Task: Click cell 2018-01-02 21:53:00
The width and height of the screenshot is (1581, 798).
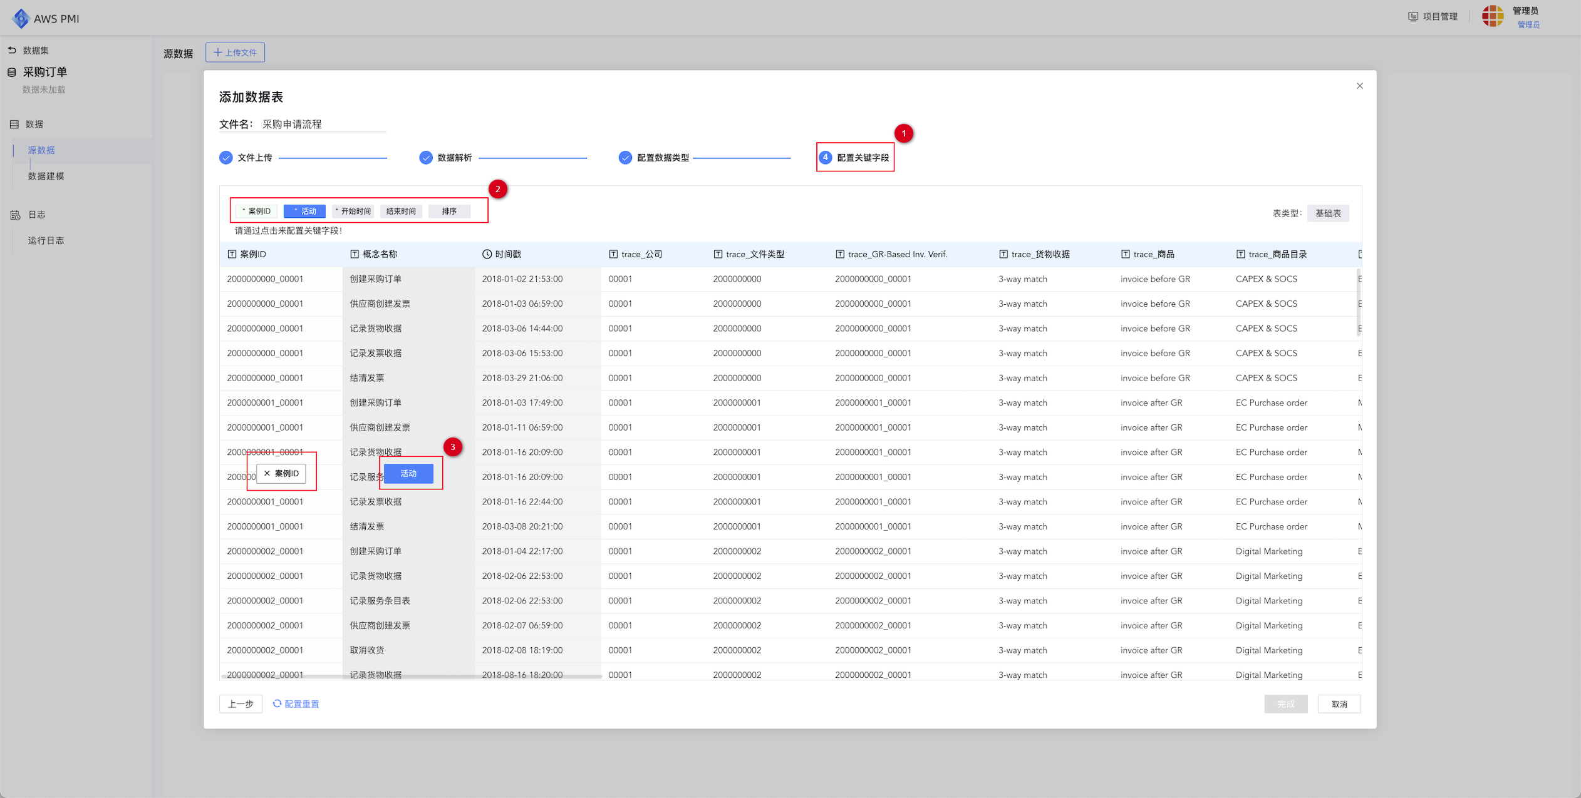Action: tap(522, 279)
